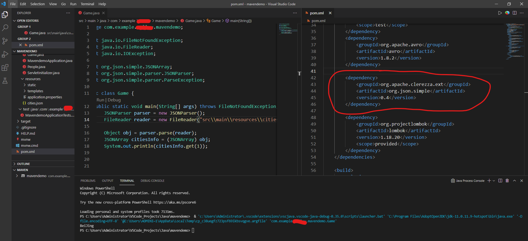The height and width of the screenshot is (241, 528).
Task: Focus the terminal prompt input line
Action: [193, 231]
